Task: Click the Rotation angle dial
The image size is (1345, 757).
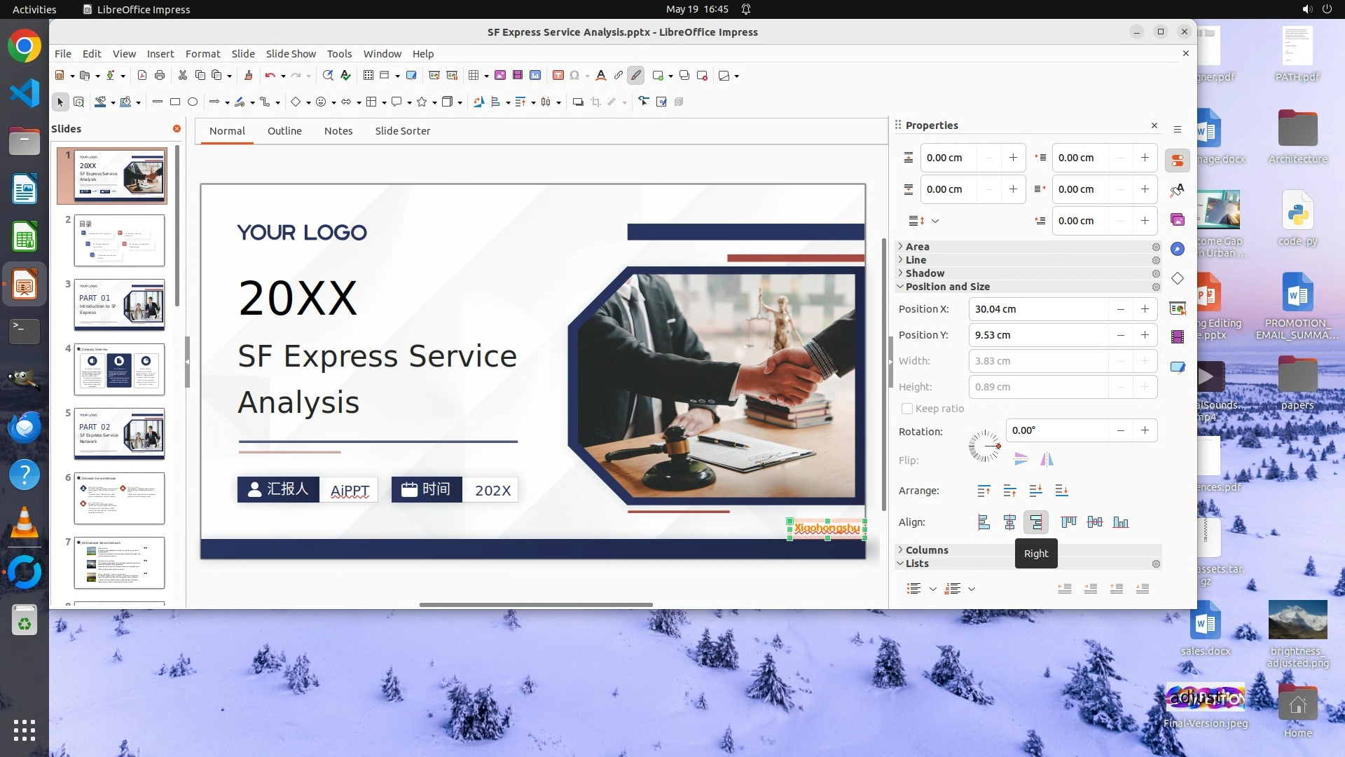Action: click(984, 446)
